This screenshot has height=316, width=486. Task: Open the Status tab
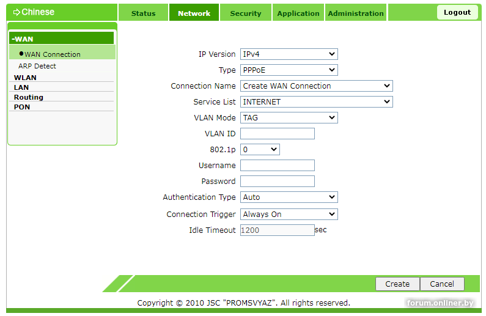(143, 13)
